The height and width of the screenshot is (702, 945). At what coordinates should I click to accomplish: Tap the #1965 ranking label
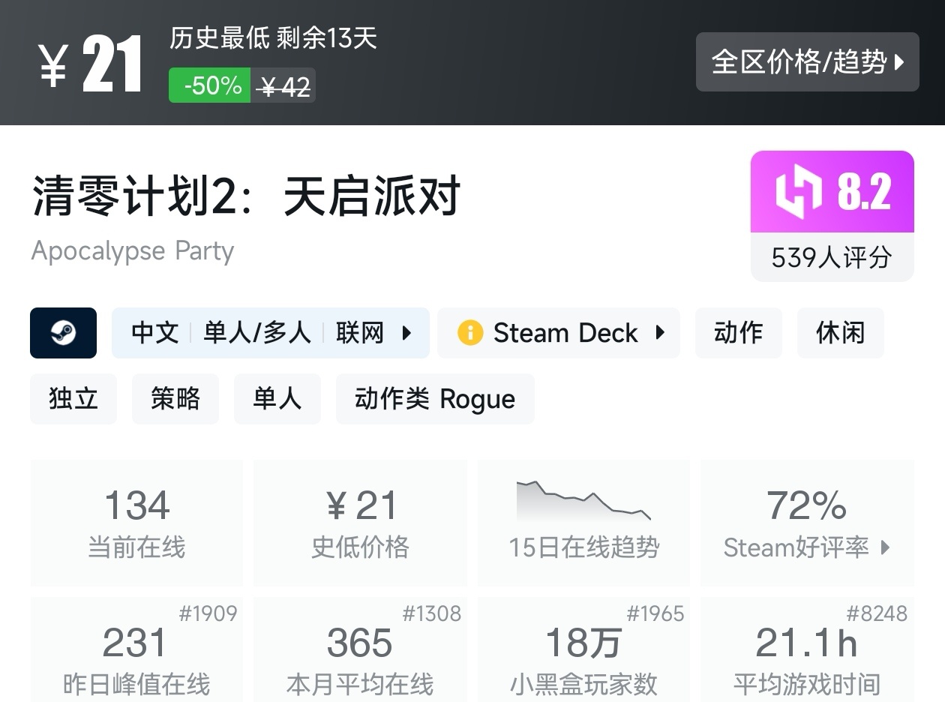pos(655,613)
